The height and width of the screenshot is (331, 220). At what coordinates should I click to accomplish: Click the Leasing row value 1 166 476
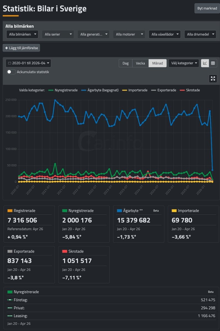[207, 316]
